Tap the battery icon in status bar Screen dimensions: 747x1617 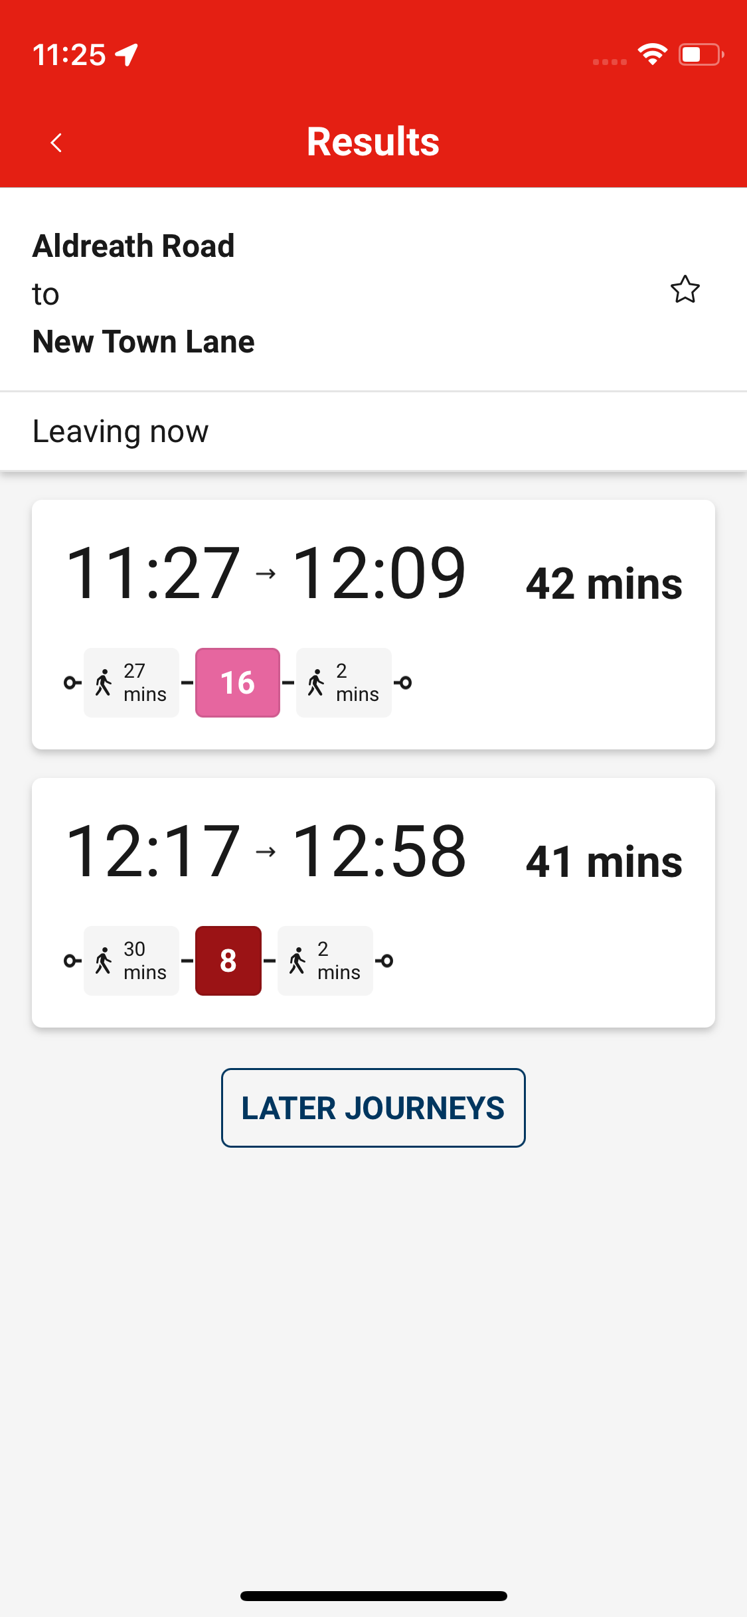tap(700, 54)
